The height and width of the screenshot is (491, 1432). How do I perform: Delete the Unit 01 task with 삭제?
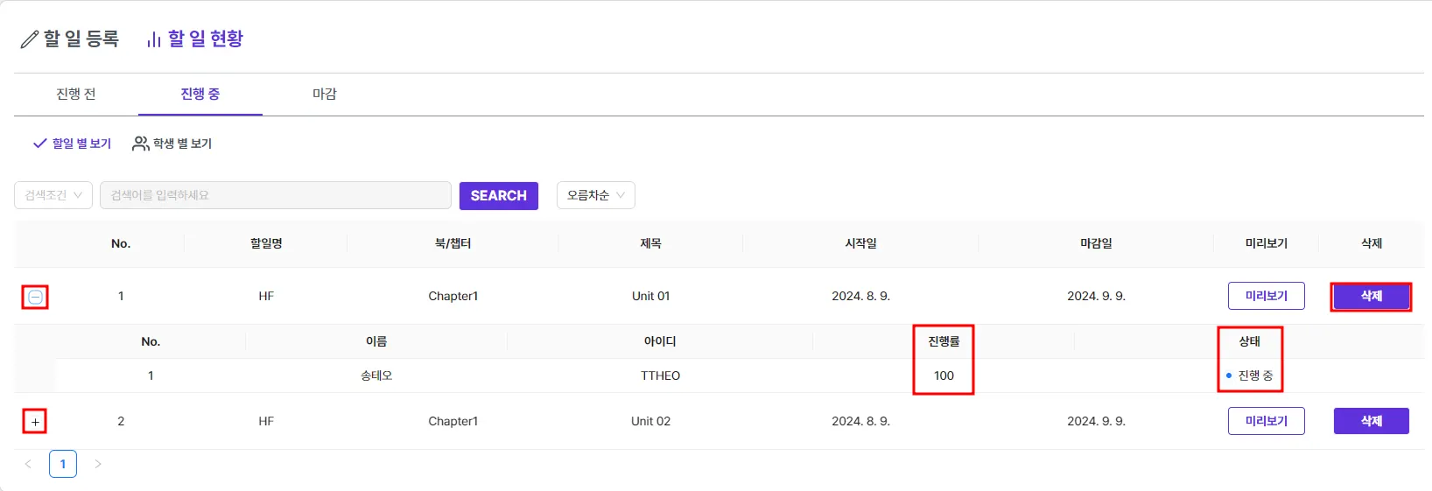click(x=1371, y=296)
